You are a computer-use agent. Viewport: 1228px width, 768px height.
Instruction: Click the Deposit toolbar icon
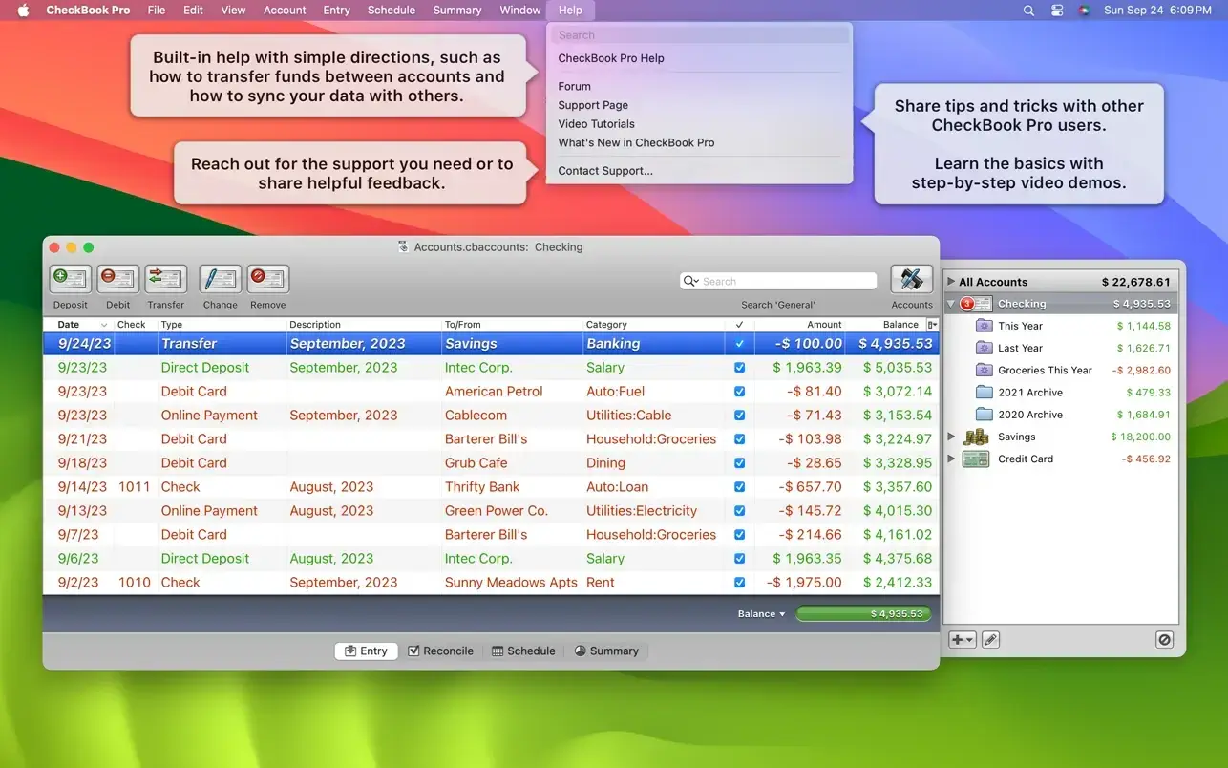pos(71,279)
